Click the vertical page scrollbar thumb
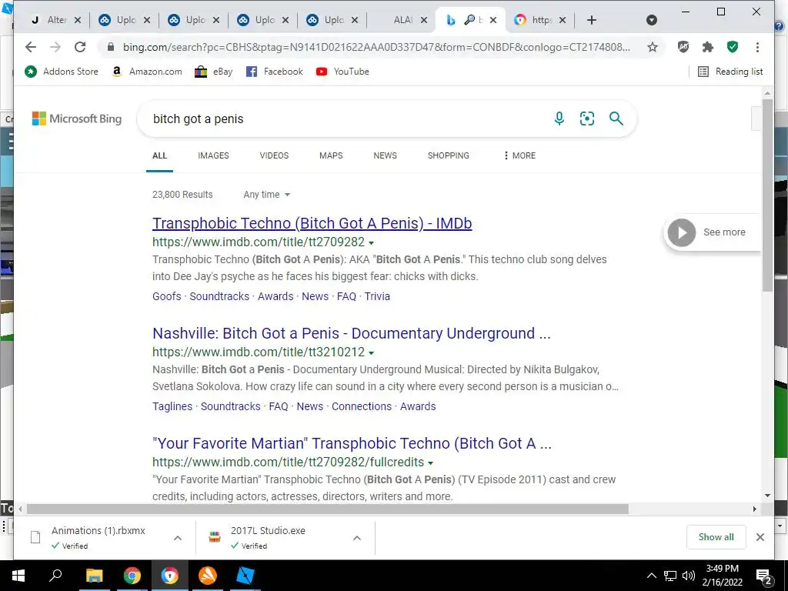The width and height of the screenshot is (788, 591). coord(767,195)
